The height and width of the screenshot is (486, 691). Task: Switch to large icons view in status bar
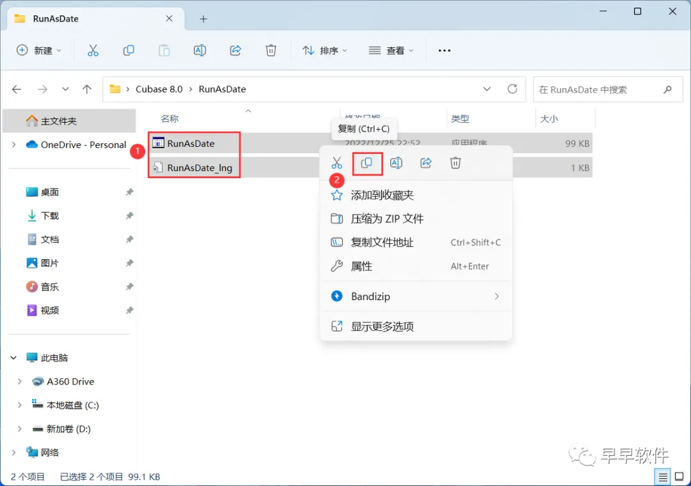click(679, 477)
